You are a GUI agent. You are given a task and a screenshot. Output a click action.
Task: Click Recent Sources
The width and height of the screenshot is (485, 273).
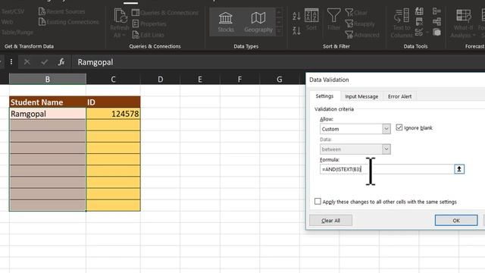(61, 11)
